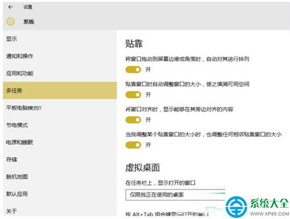The image size is (290, 219).
Task: Open 默认应用 settings
Action: click(17, 194)
